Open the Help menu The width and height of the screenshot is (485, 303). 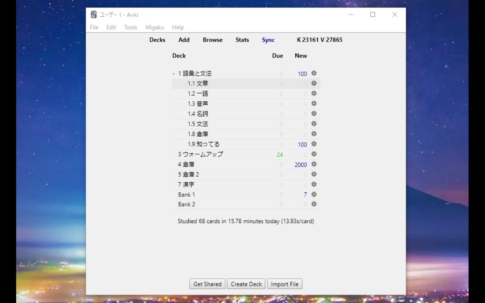point(178,27)
